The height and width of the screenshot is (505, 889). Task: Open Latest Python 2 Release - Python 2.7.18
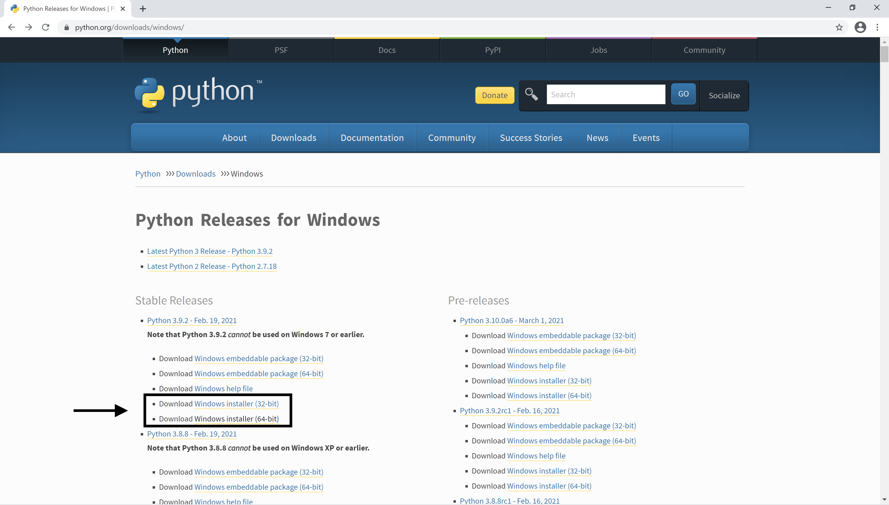click(212, 266)
